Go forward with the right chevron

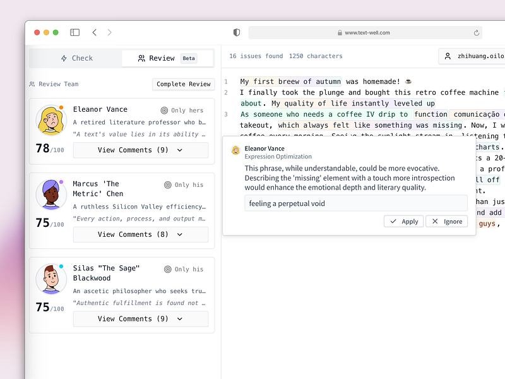109,32
